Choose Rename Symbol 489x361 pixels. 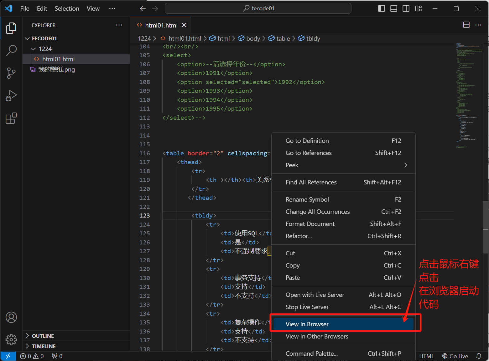343,199
